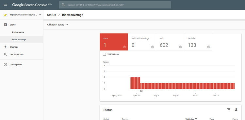Viewport: 245px width, 120px height.
Task: Select the Valid with warnings card
Action: pos(142,42)
